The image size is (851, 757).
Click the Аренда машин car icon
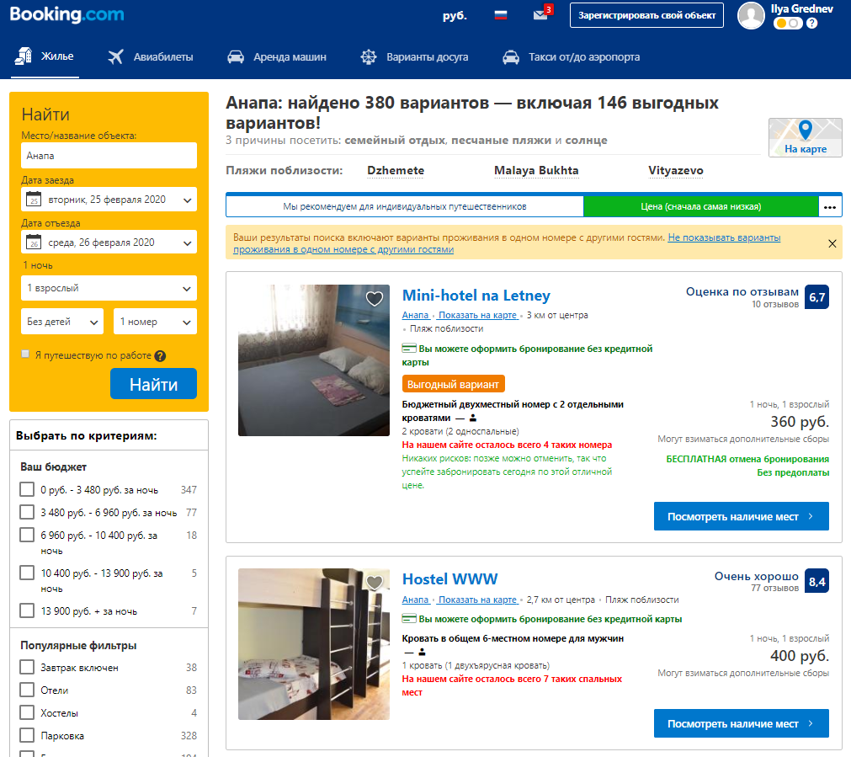click(236, 56)
